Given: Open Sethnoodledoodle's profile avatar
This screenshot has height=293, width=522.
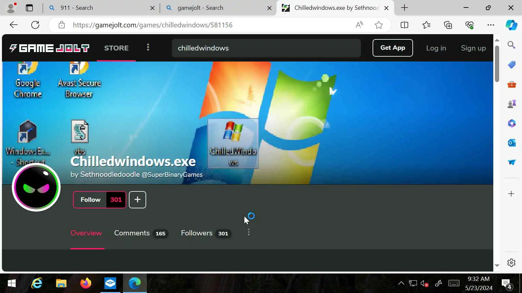Looking at the screenshot, I should coord(36,187).
